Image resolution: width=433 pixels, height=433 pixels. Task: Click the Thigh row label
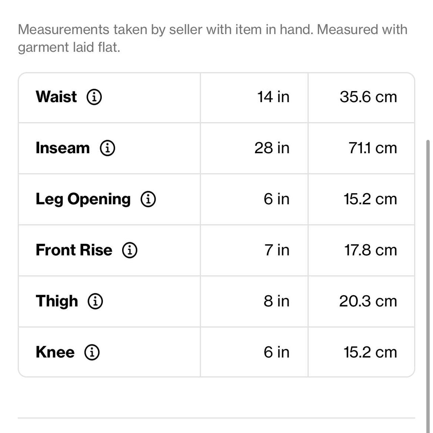point(57,301)
